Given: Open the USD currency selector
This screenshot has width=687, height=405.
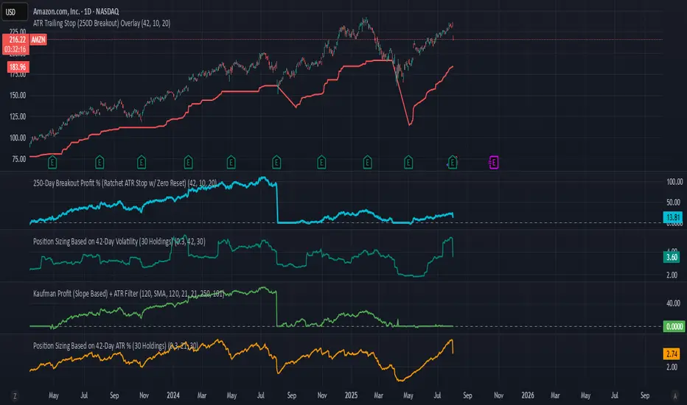Looking at the screenshot, I should 15,12.
